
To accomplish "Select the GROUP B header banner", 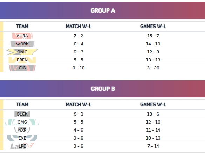I will (102, 89).
